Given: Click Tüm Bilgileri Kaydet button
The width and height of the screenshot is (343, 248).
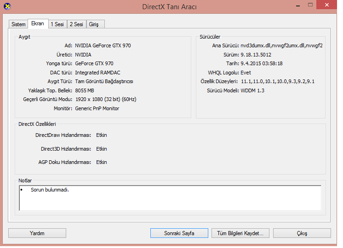Looking at the screenshot, I should point(240,233).
